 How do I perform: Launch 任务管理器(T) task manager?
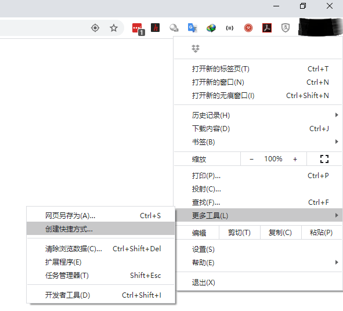click(100, 276)
